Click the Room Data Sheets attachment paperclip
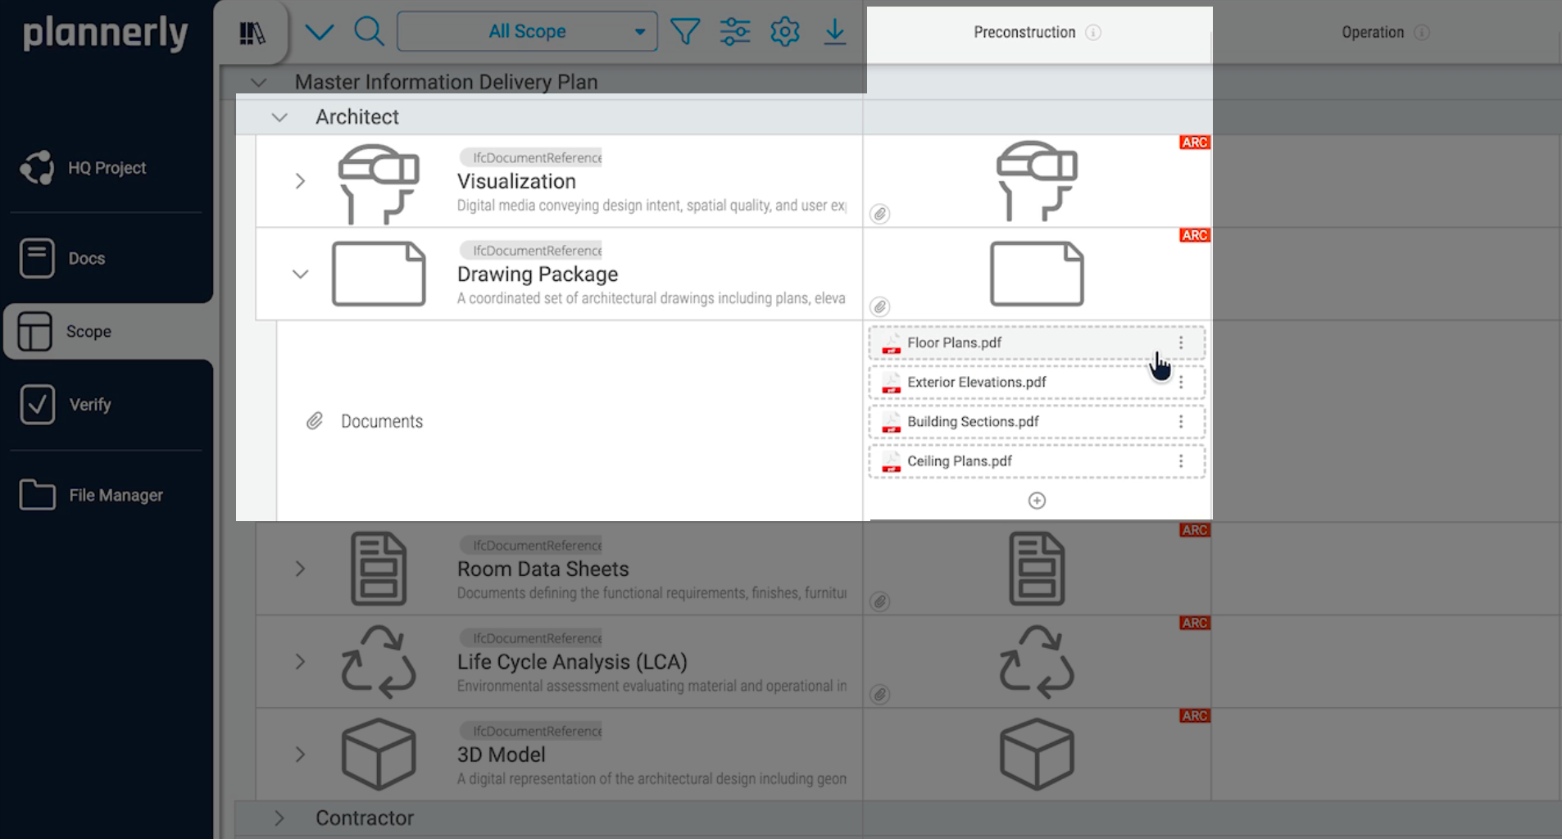The width and height of the screenshot is (1562, 839). (x=879, y=601)
